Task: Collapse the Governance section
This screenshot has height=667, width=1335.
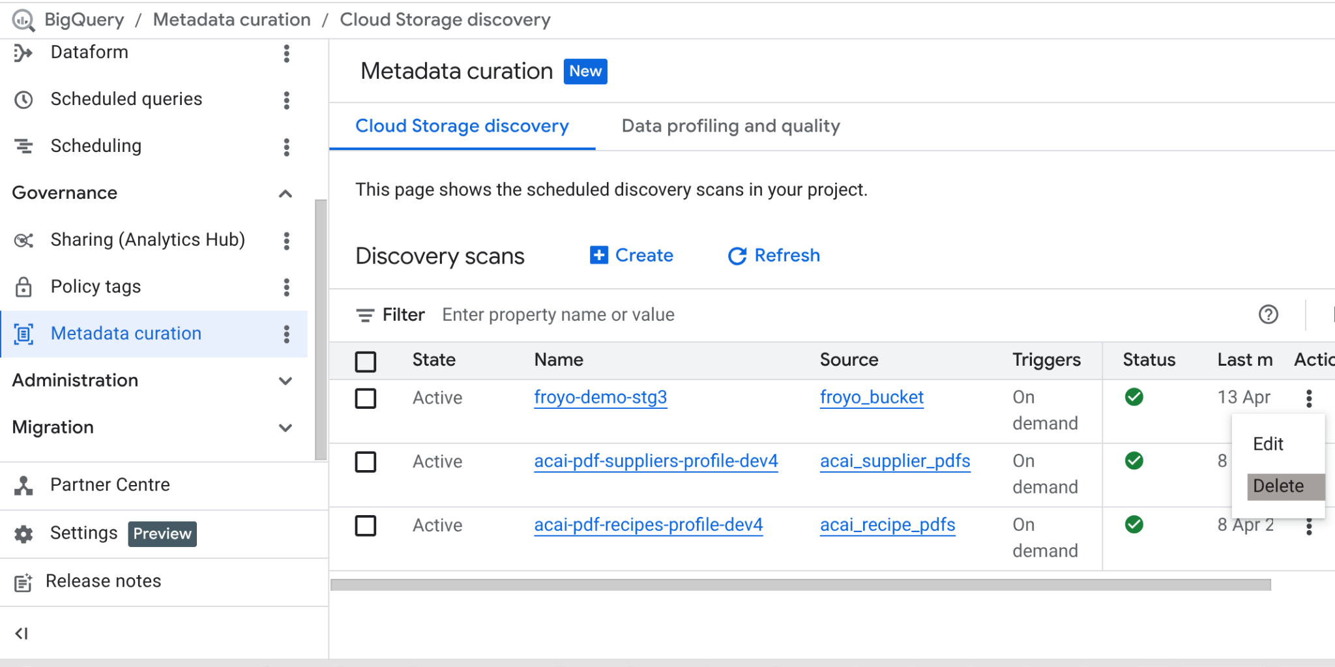Action: click(285, 194)
